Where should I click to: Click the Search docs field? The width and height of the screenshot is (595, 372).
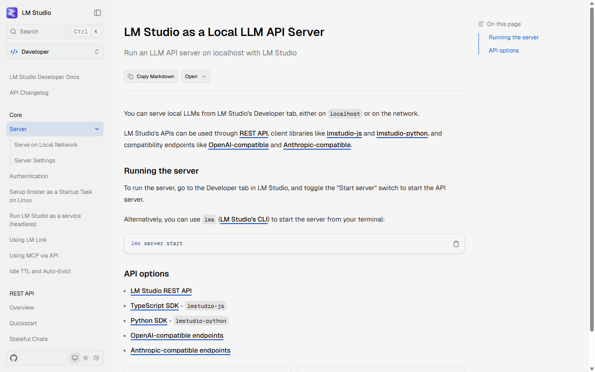(x=55, y=31)
